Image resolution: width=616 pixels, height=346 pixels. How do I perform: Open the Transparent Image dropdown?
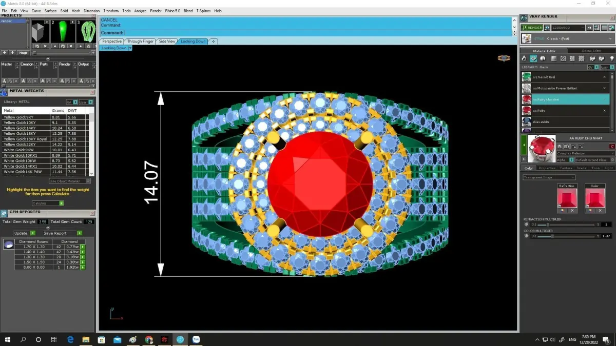[x=549, y=177]
